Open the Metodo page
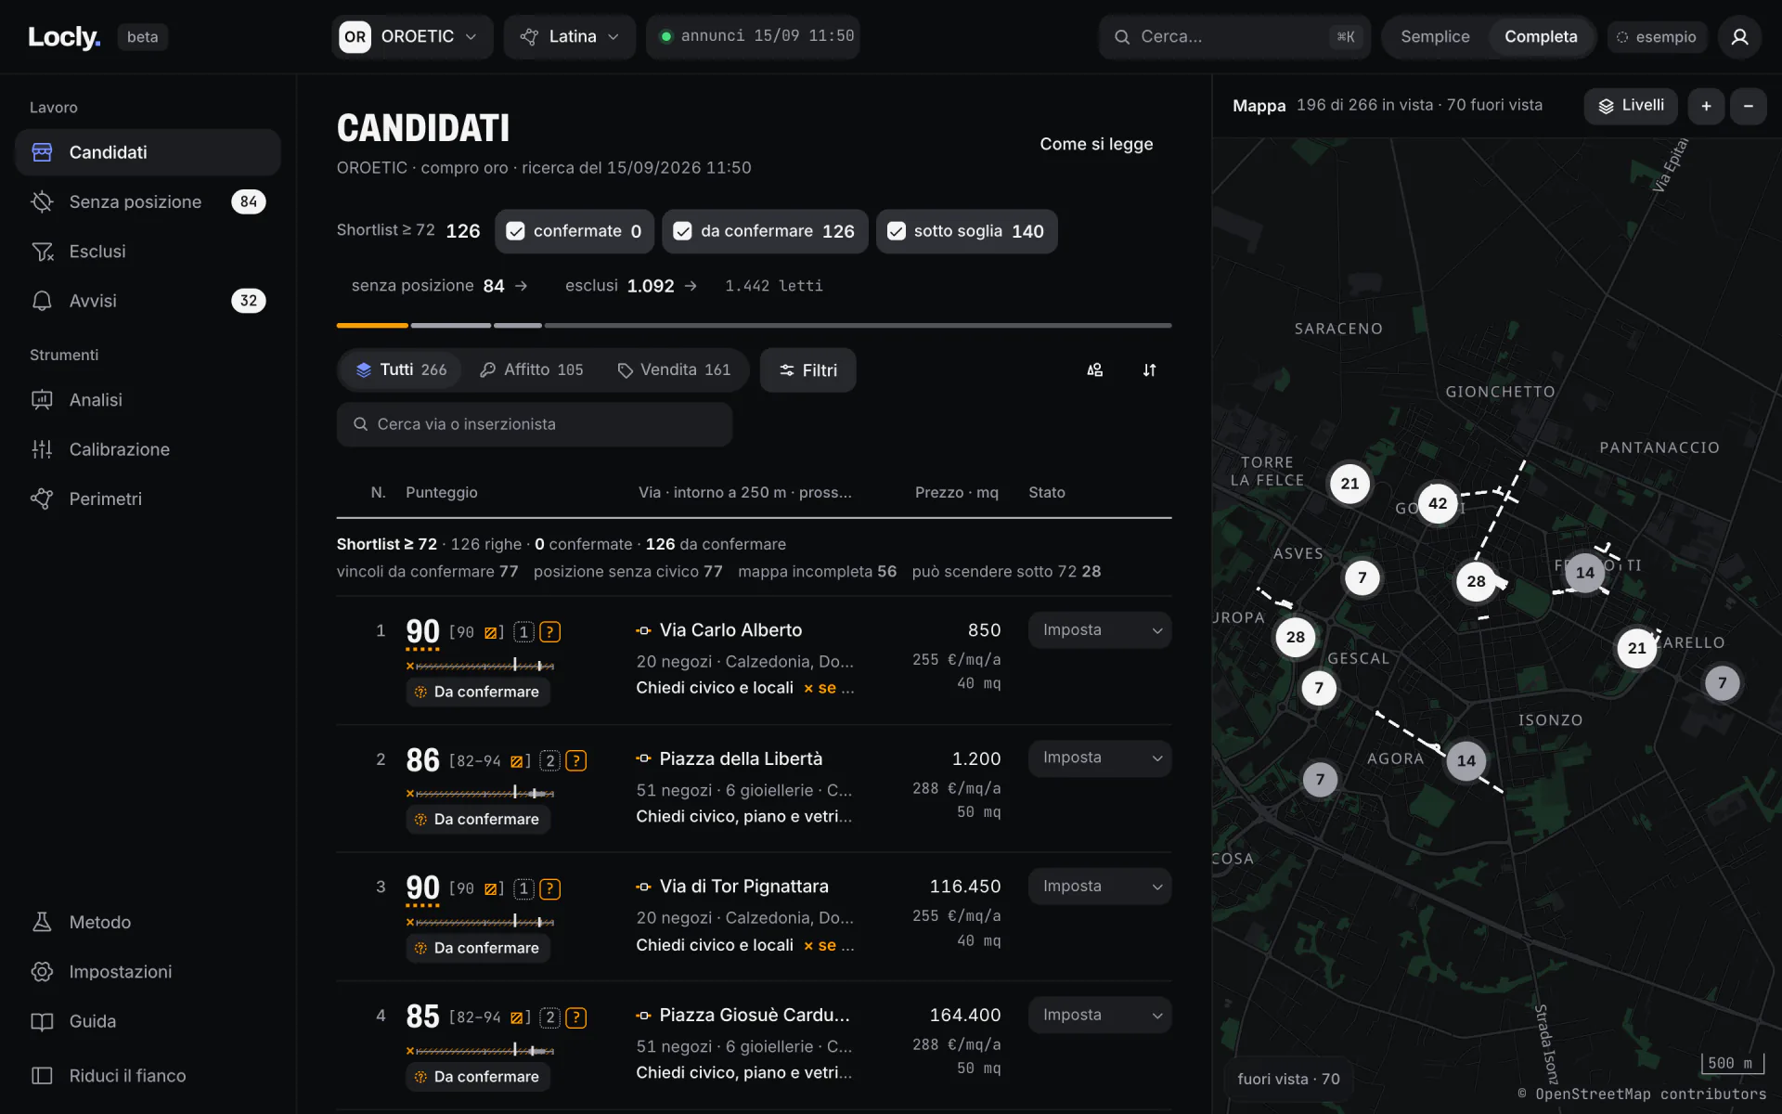 coord(148,922)
